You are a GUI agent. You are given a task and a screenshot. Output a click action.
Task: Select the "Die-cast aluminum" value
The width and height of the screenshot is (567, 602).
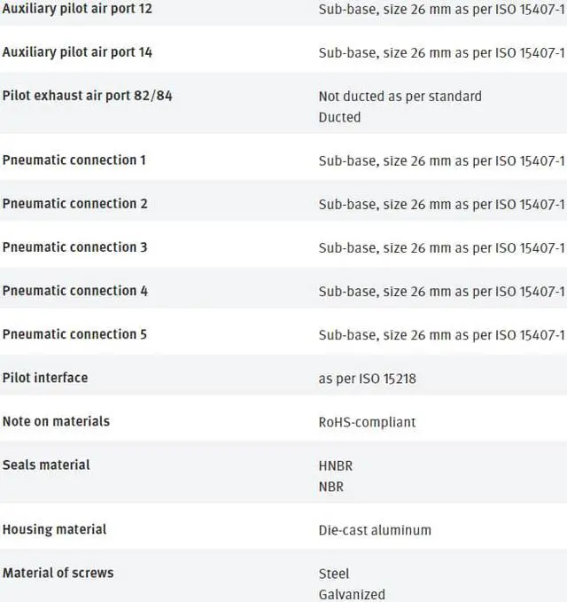pyautogui.click(x=375, y=530)
